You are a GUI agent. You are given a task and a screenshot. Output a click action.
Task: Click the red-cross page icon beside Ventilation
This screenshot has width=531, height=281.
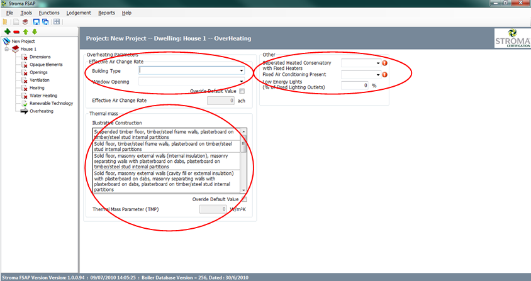click(24, 80)
